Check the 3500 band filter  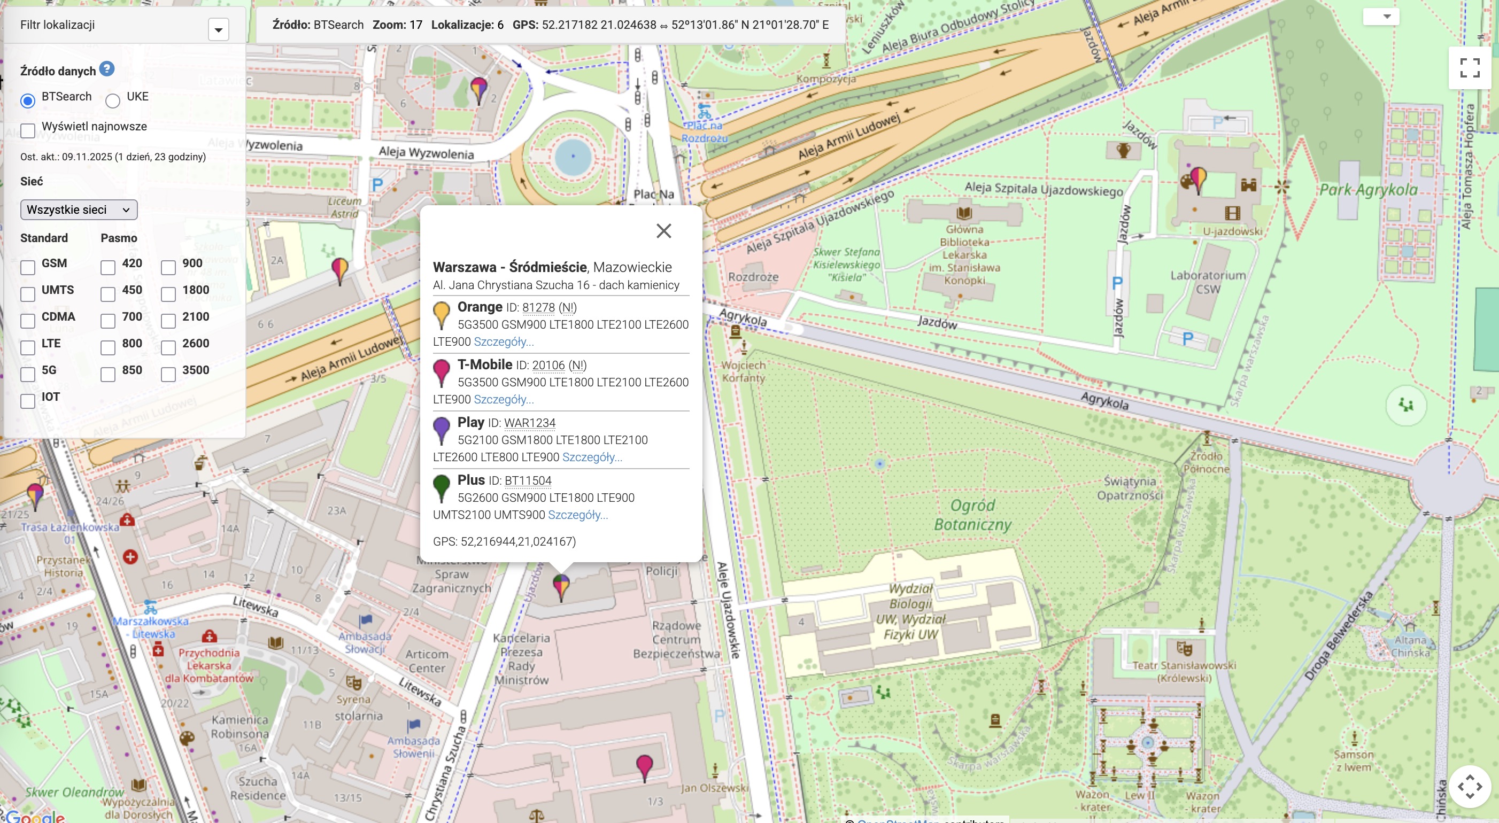[169, 375]
